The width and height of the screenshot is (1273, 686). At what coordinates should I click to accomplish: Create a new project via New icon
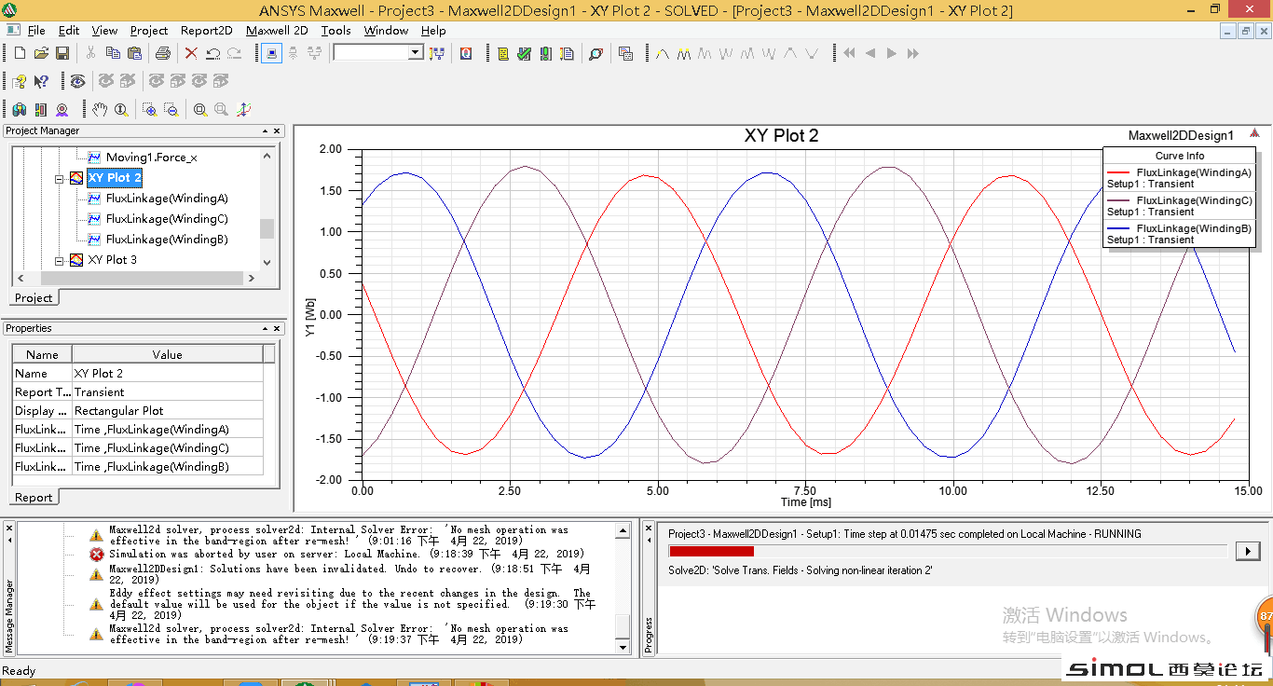coord(20,53)
